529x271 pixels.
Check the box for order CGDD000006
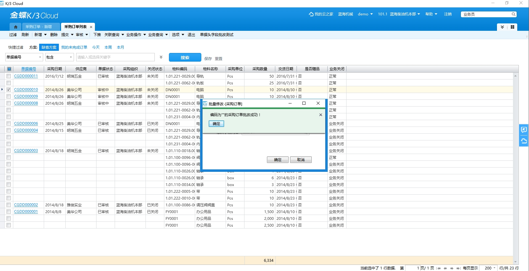pyautogui.click(x=9, y=123)
